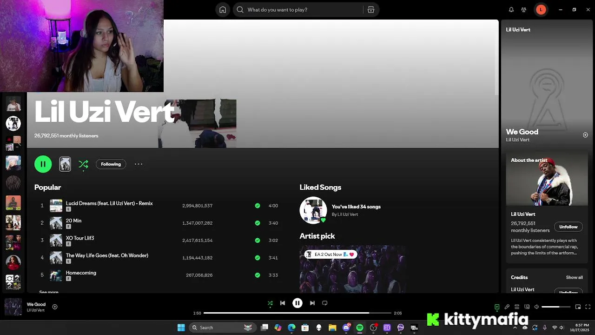Open Microsoft Edge from taskbar
This screenshot has width=595, height=335.
click(291, 328)
